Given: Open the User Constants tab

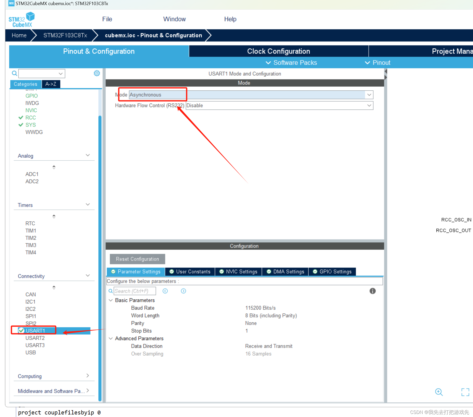Looking at the screenshot, I should (190, 272).
